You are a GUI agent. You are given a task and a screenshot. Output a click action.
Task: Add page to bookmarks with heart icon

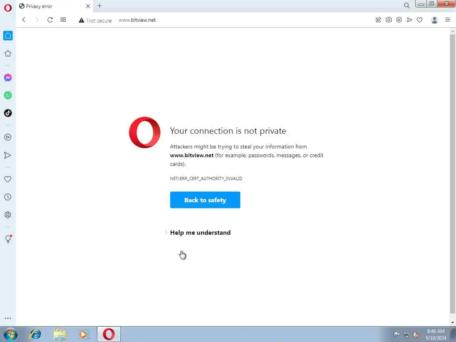pos(420,20)
